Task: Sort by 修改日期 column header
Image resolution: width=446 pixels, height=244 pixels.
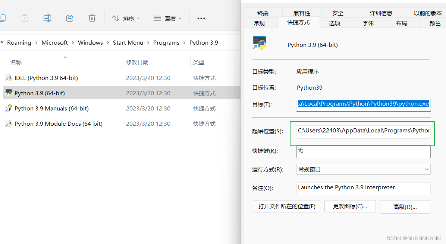Action: tap(137, 62)
